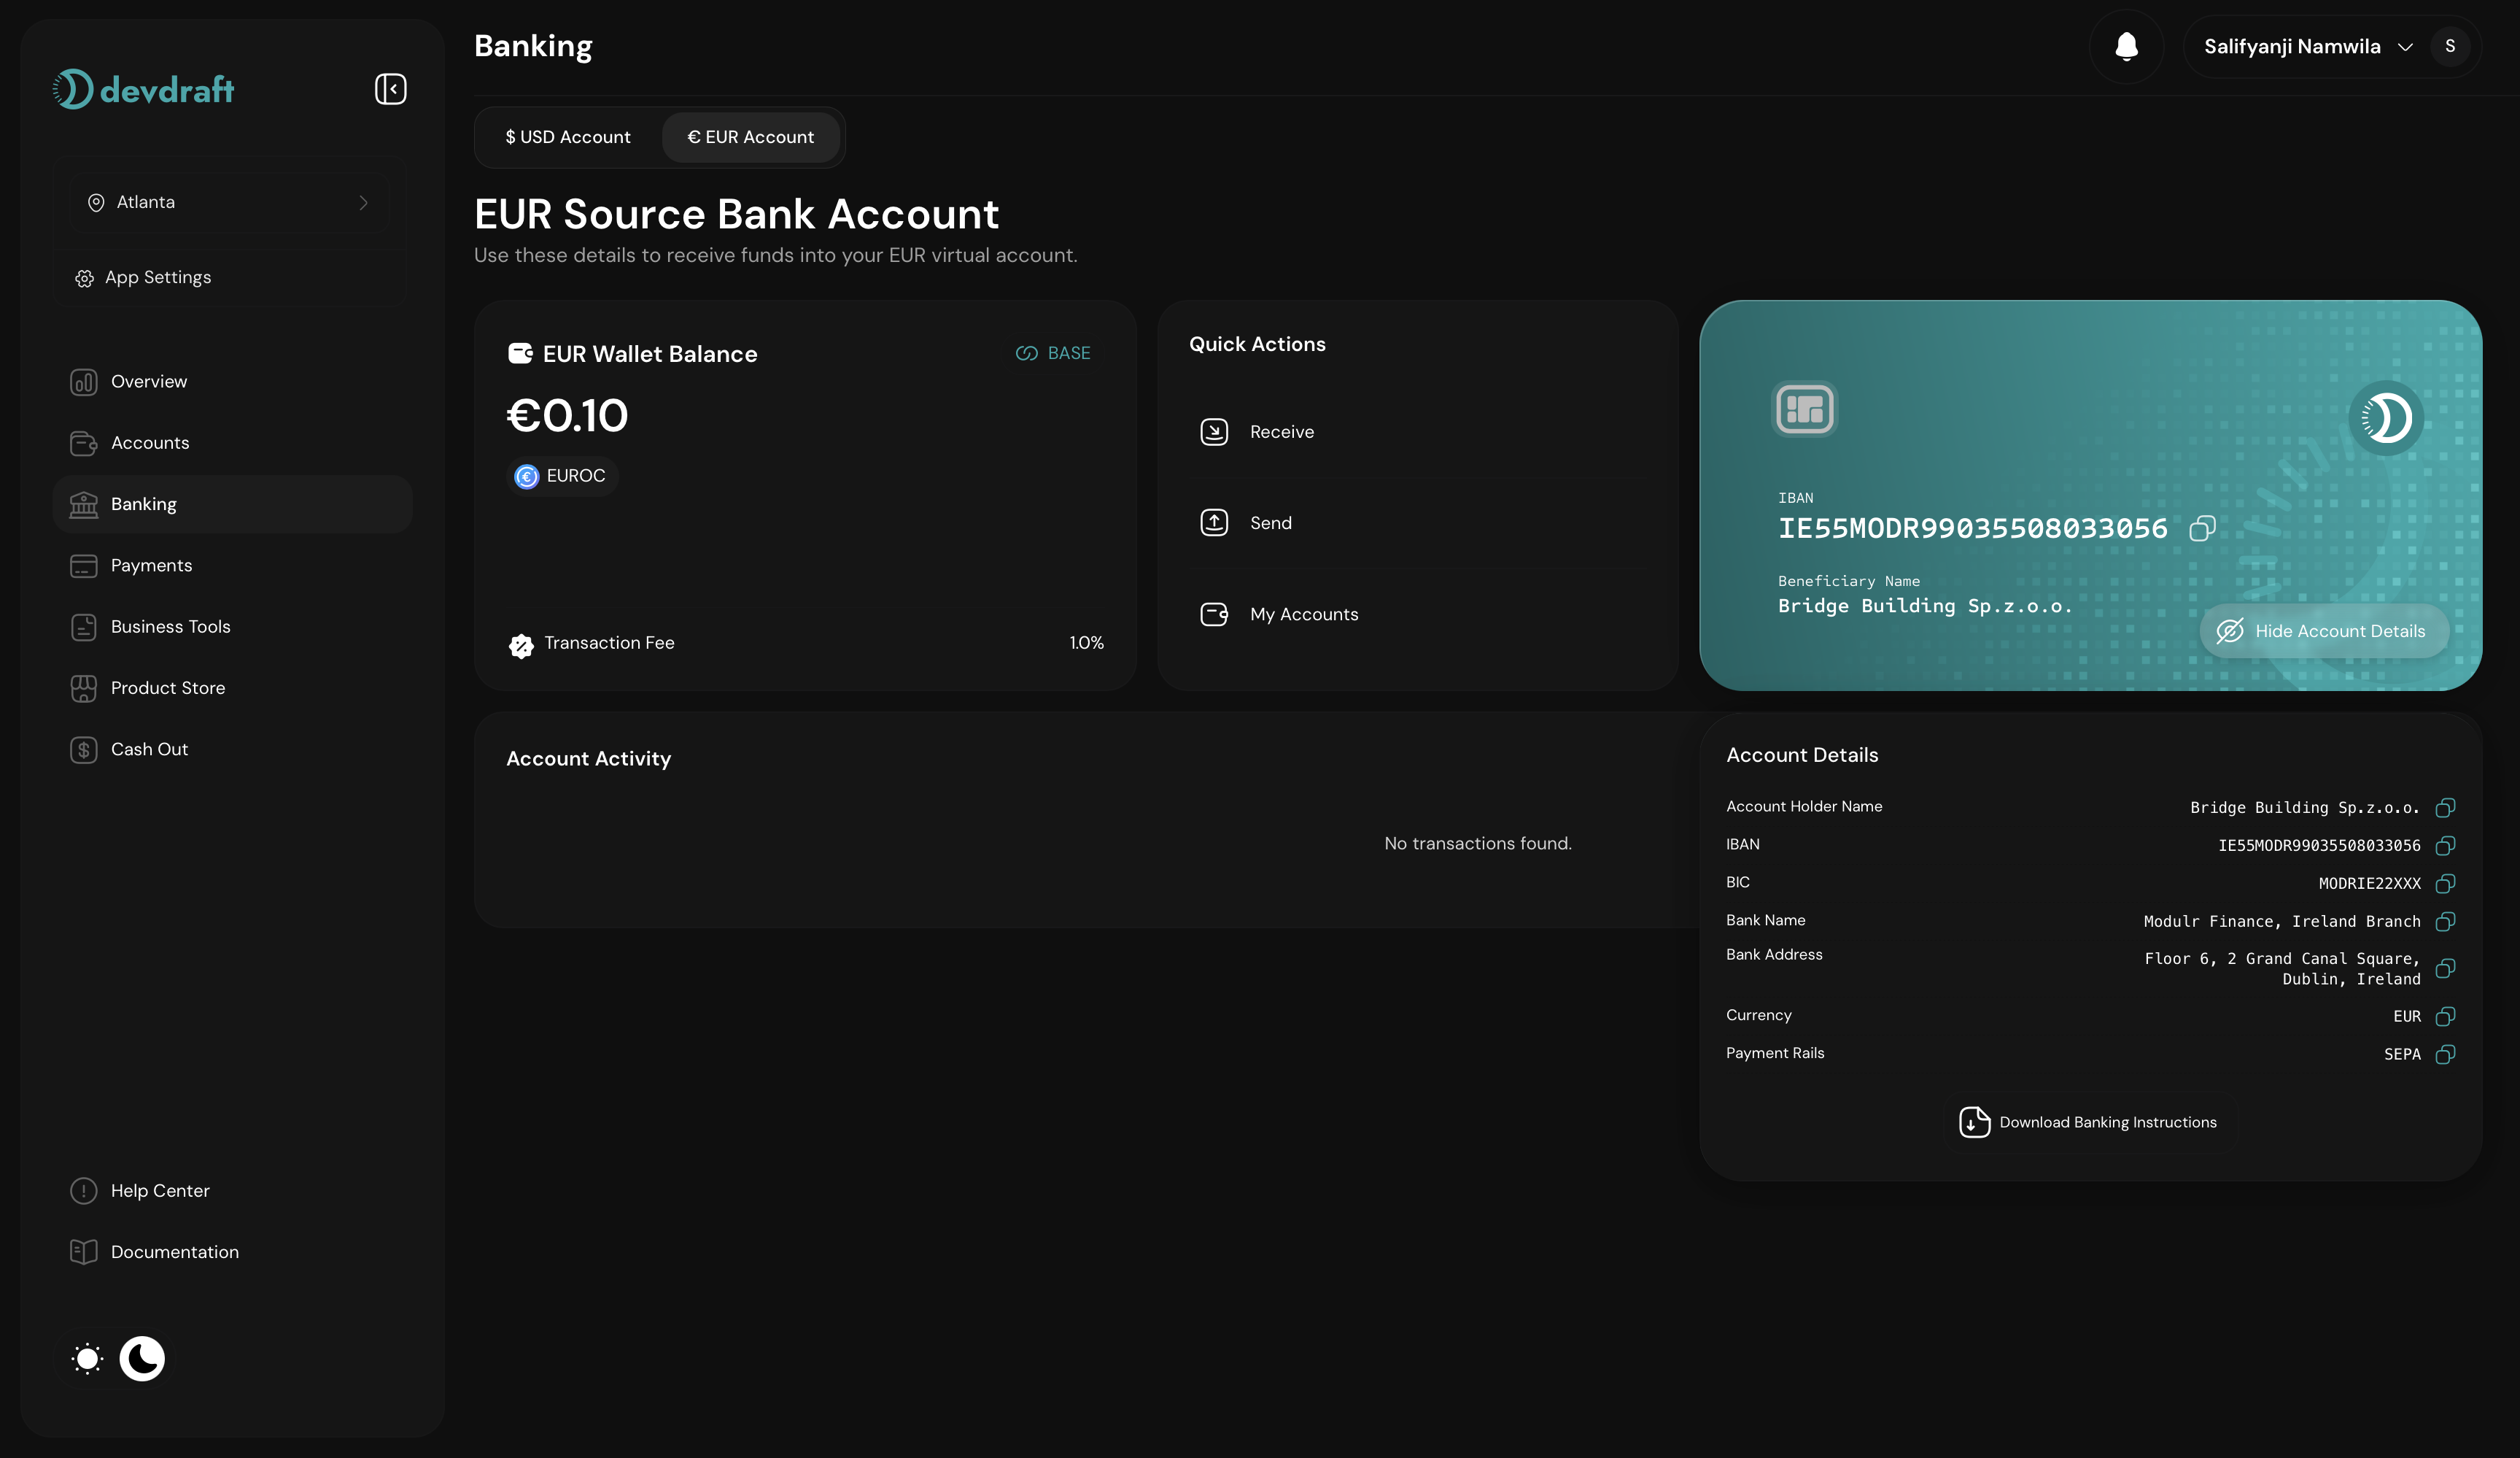Hide Account Details on the card

click(2324, 630)
